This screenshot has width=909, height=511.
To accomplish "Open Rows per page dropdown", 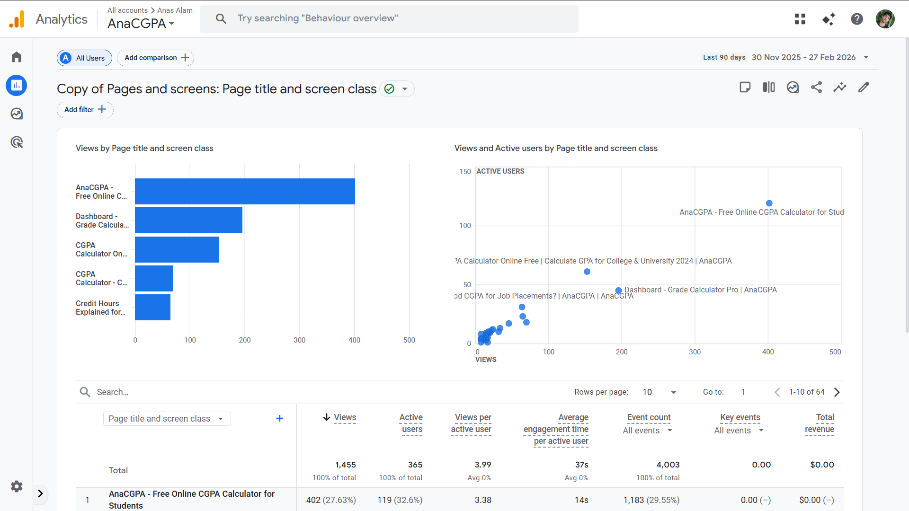I will pyautogui.click(x=659, y=392).
